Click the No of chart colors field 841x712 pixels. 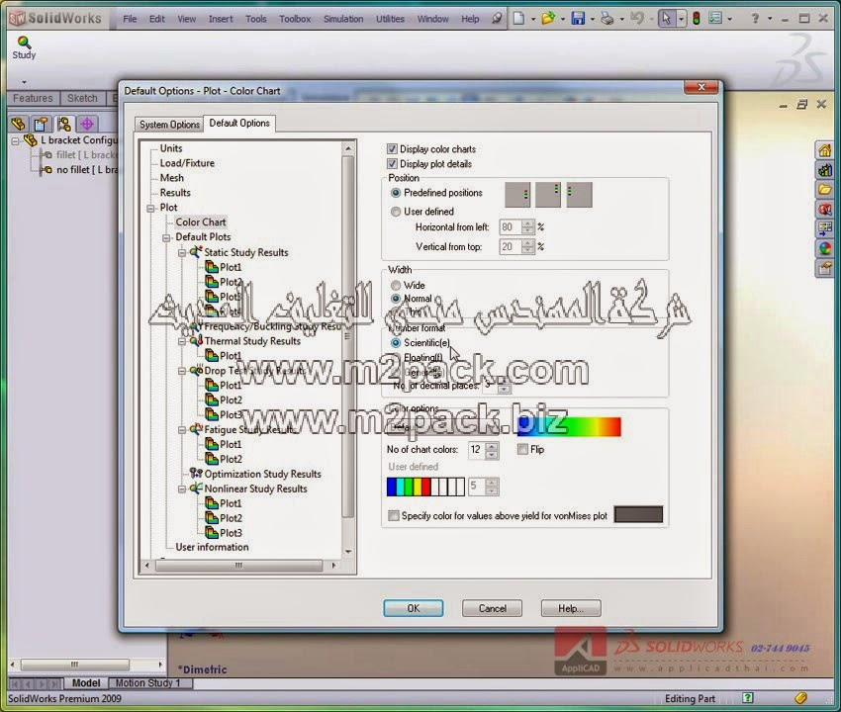(x=476, y=450)
